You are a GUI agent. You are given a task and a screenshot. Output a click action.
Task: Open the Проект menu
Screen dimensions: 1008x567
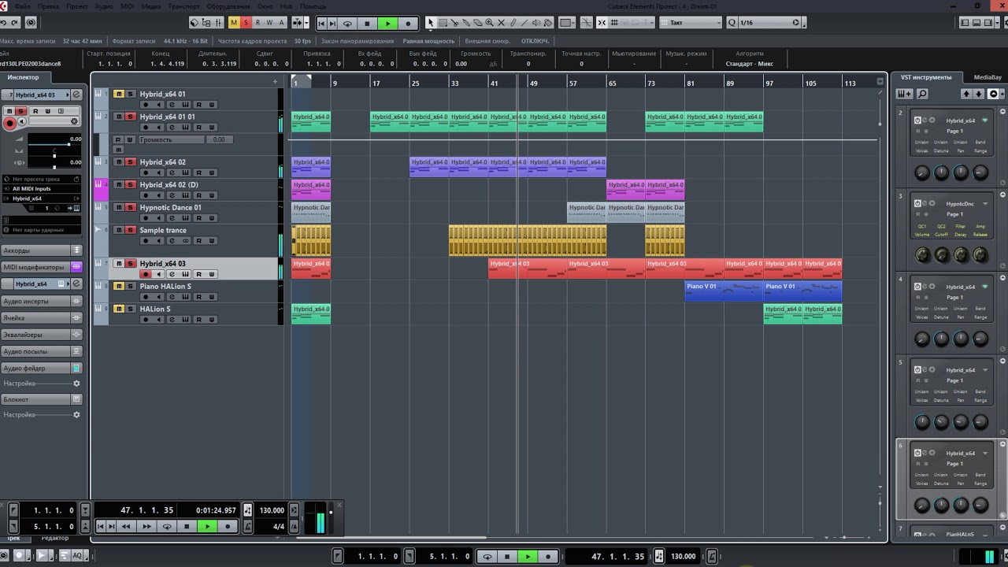tap(77, 6)
